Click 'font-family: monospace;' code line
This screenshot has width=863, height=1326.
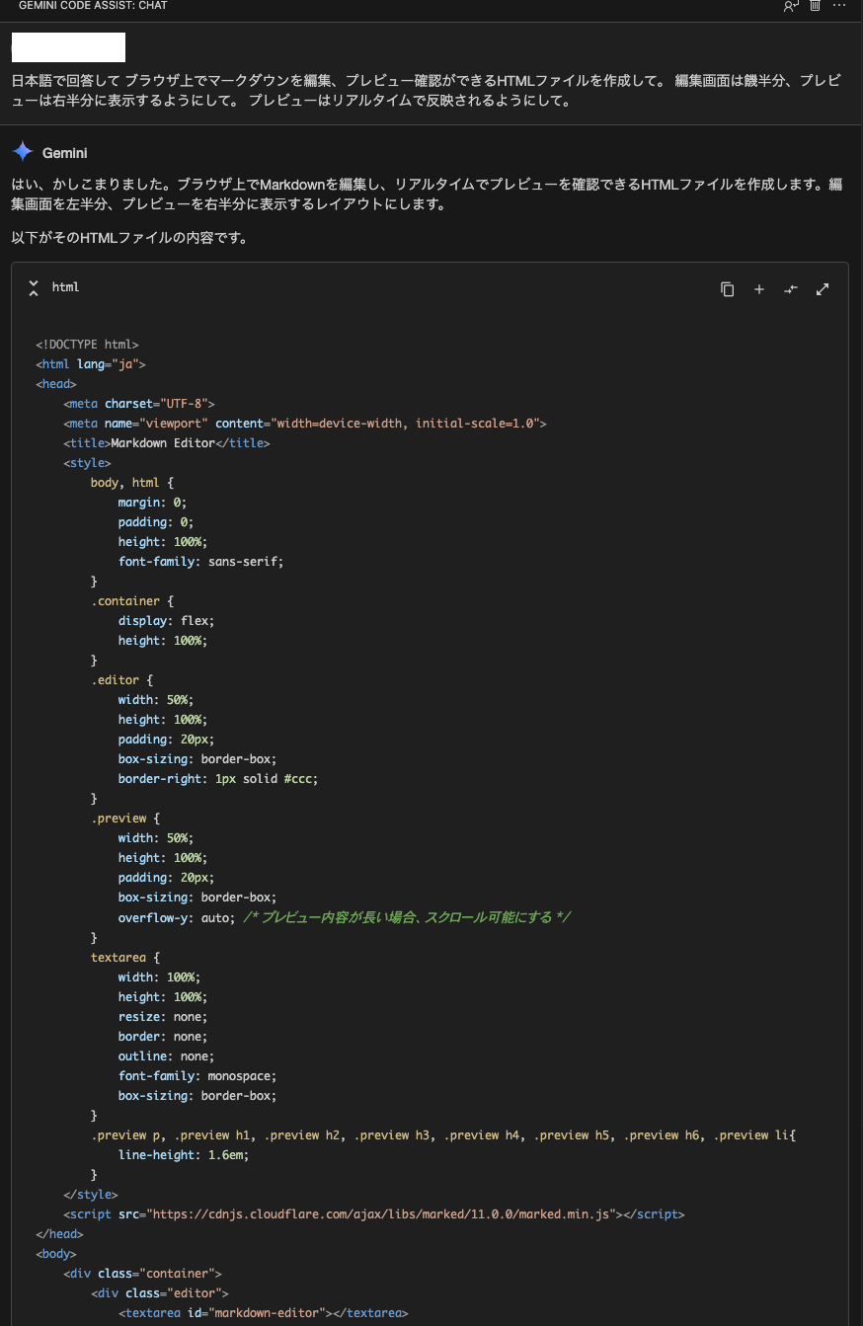click(197, 1075)
